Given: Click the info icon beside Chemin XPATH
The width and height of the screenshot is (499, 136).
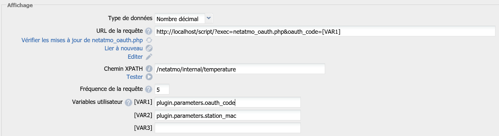Looking at the screenshot, I should coord(149,69).
